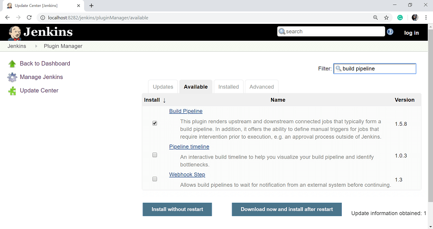Bookmark this page with the star icon
433x229 pixels.
click(386, 17)
